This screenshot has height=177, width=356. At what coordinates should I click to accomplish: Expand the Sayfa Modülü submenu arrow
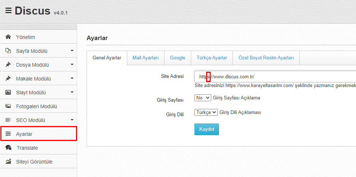72,51
